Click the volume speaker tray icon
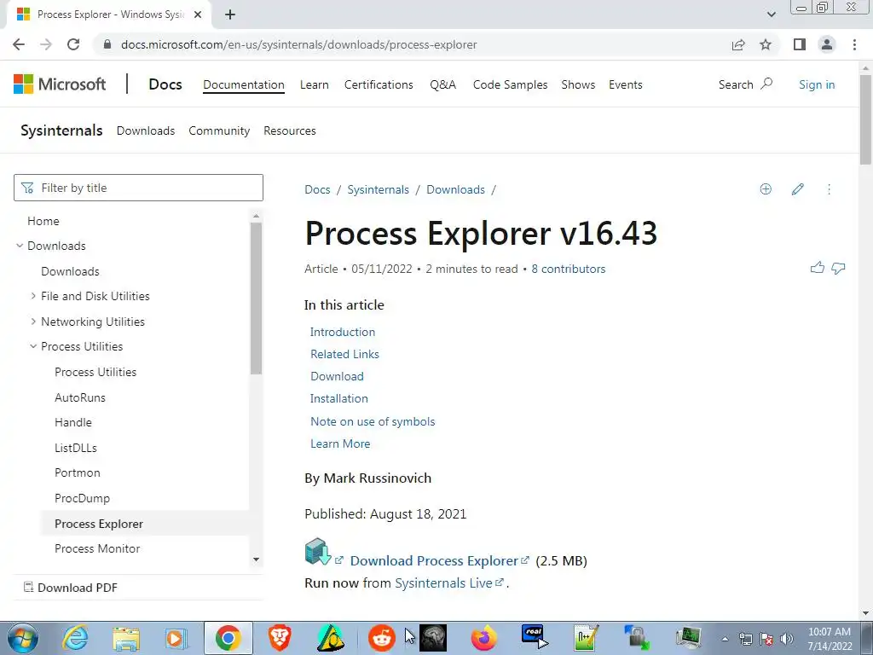873x655 pixels. (x=787, y=639)
